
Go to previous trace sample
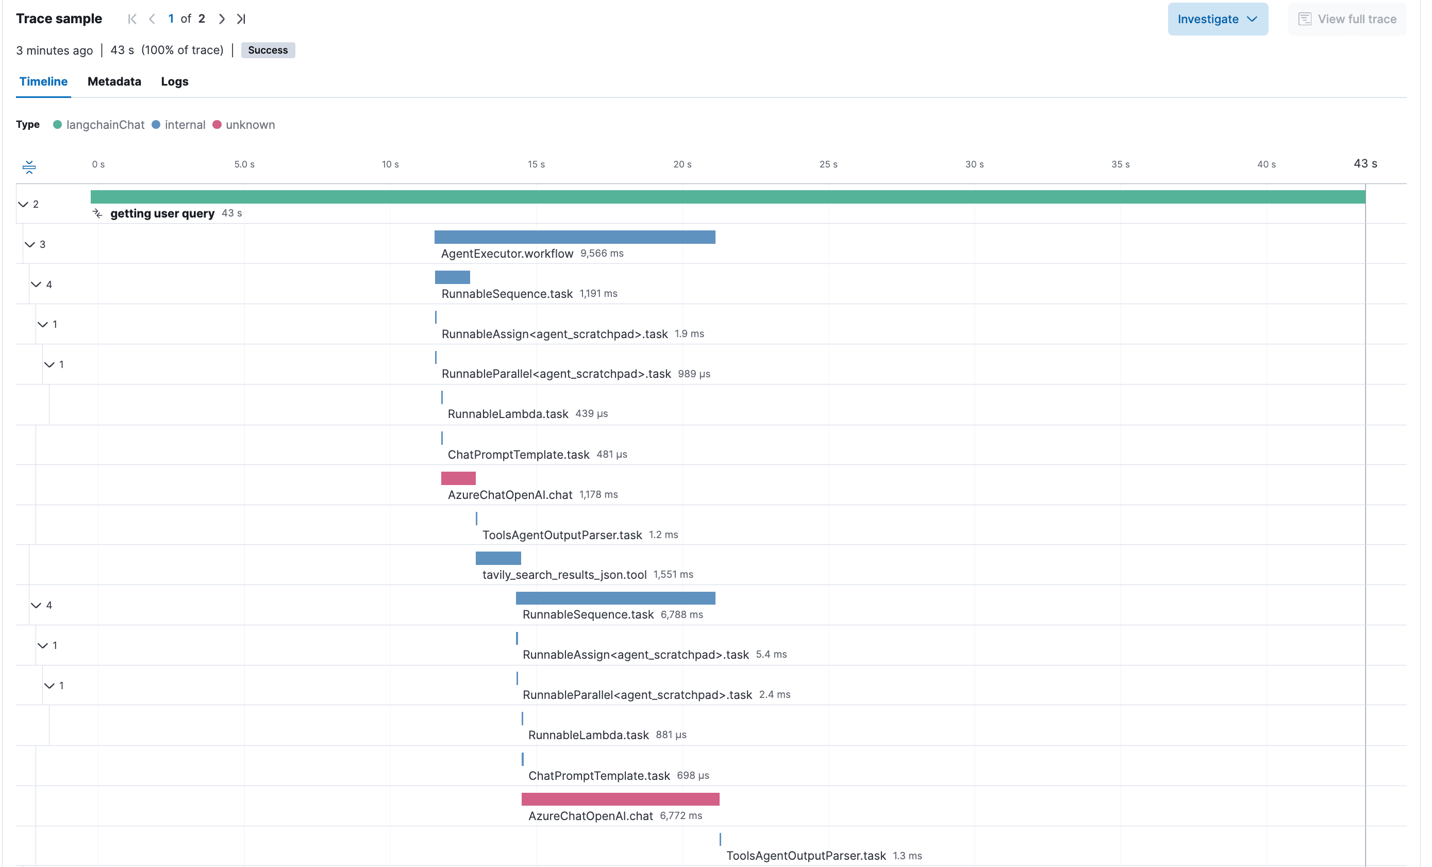tap(152, 19)
